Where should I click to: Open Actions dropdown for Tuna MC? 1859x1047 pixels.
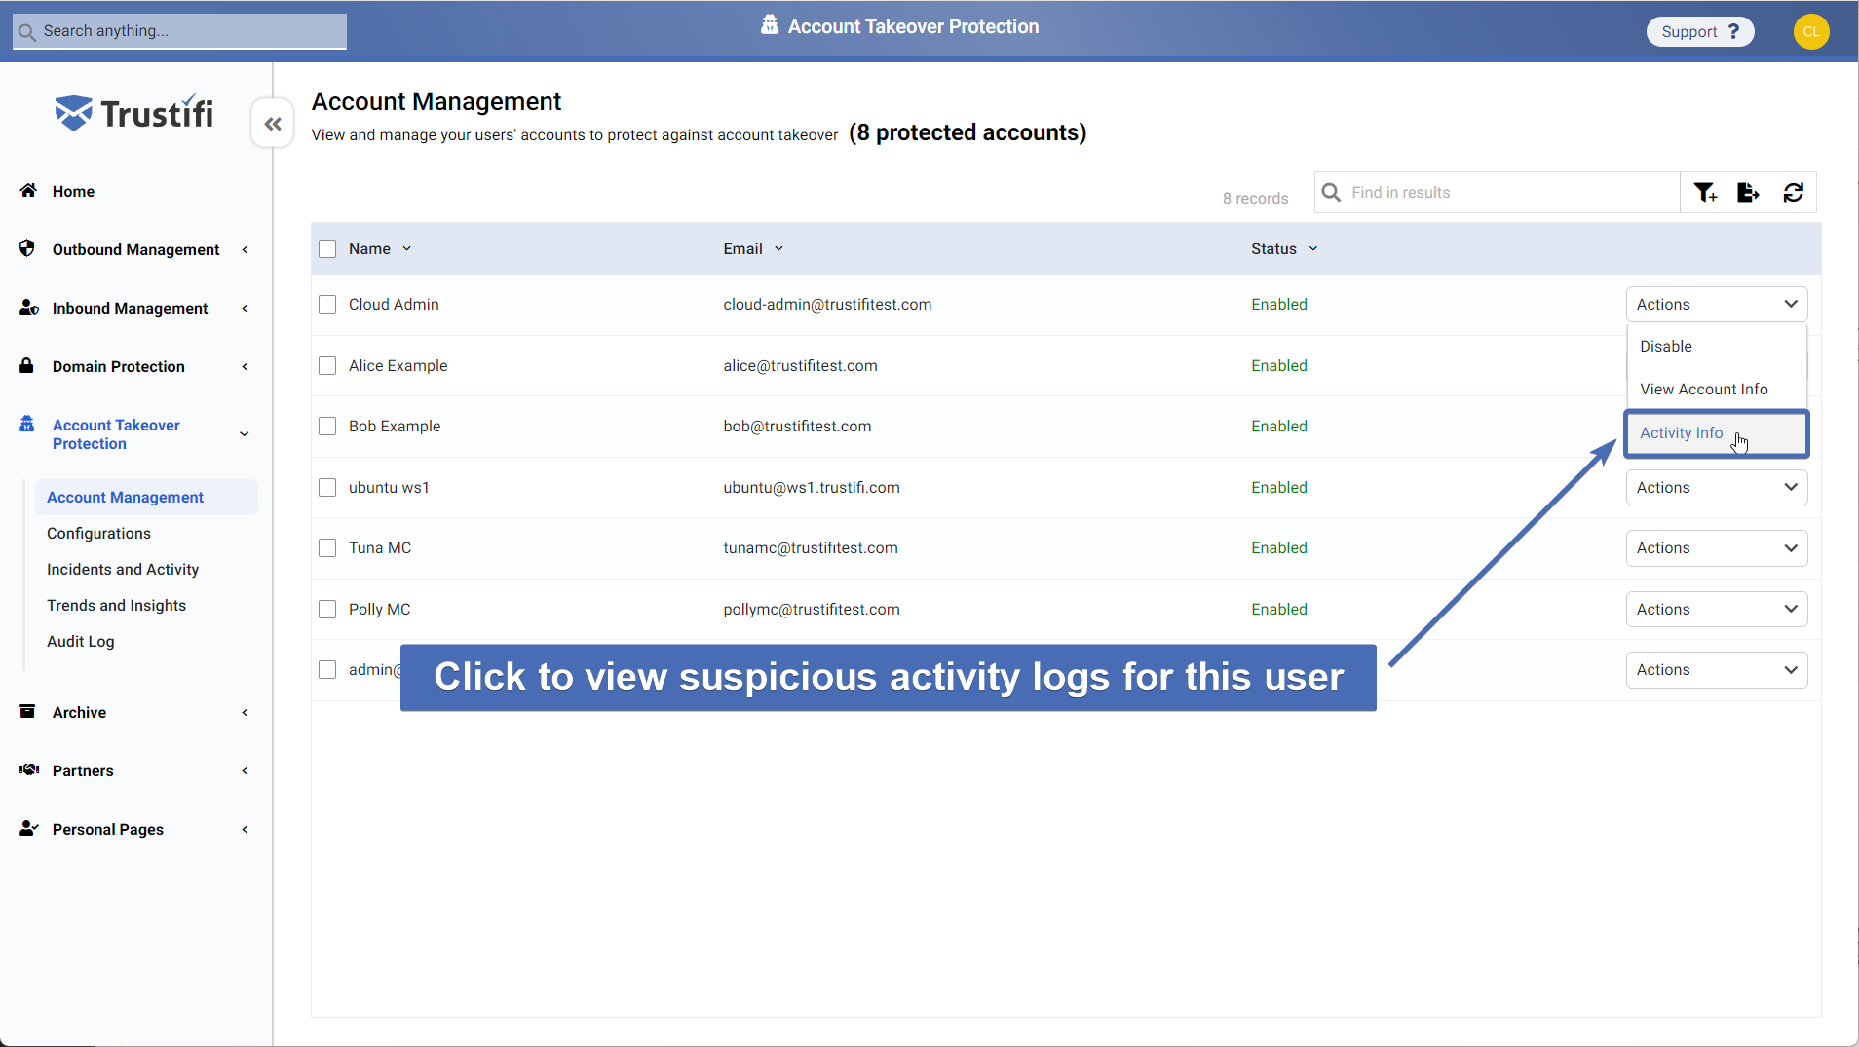pyautogui.click(x=1717, y=547)
